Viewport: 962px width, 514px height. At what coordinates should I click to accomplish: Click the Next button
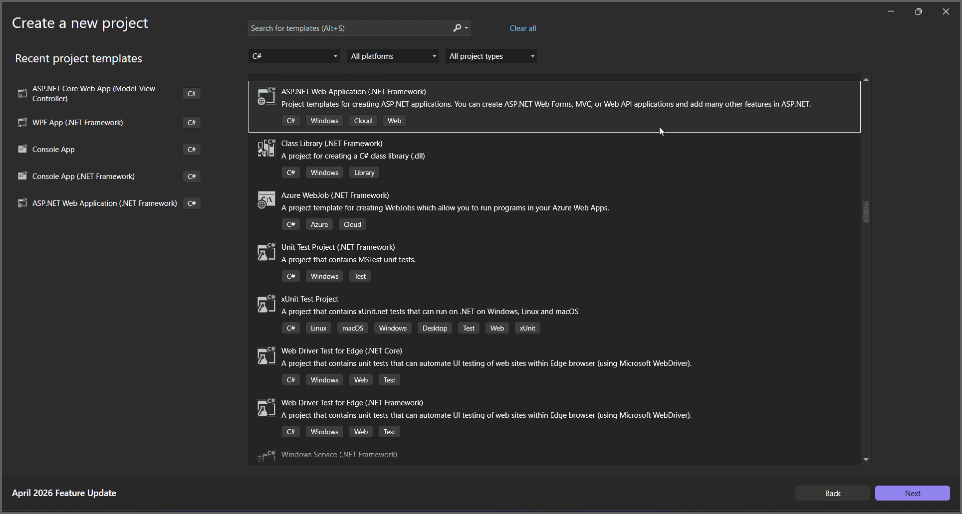pyautogui.click(x=912, y=493)
